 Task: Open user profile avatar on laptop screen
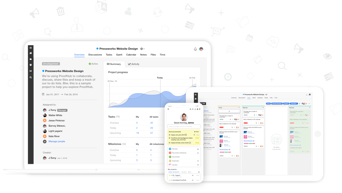point(201,49)
